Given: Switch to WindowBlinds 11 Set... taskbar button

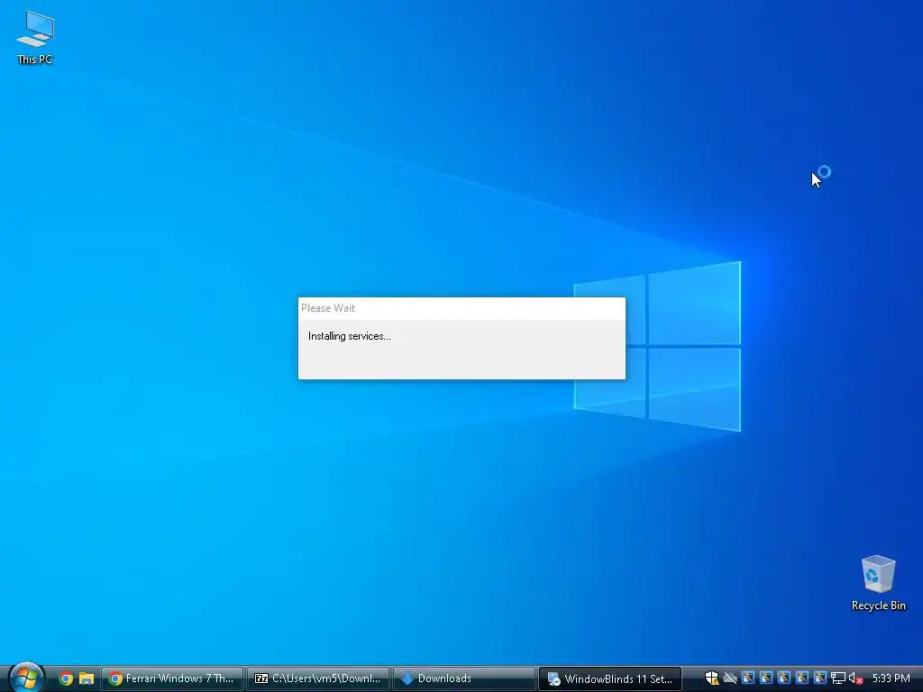Looking at the screenshot, I should point(610,678).
